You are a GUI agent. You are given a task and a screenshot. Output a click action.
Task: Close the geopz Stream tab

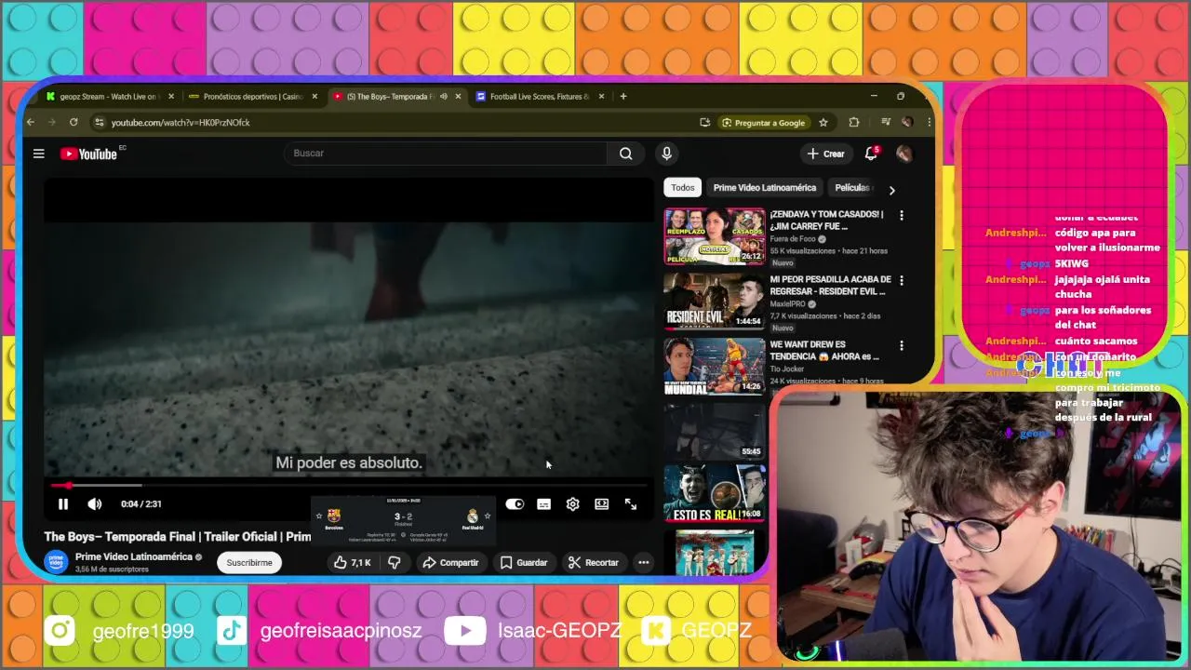171,97
